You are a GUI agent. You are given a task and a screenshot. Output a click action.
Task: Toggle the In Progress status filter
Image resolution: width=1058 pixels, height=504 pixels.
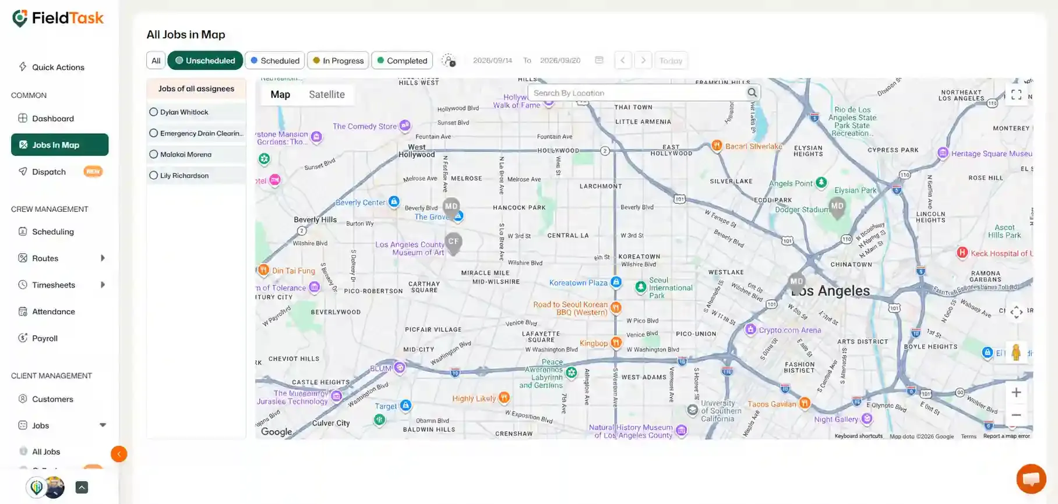coord(338,60)
